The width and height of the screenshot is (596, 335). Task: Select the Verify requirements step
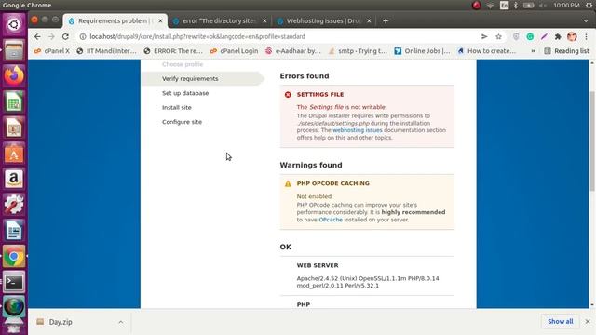point(190,78)
